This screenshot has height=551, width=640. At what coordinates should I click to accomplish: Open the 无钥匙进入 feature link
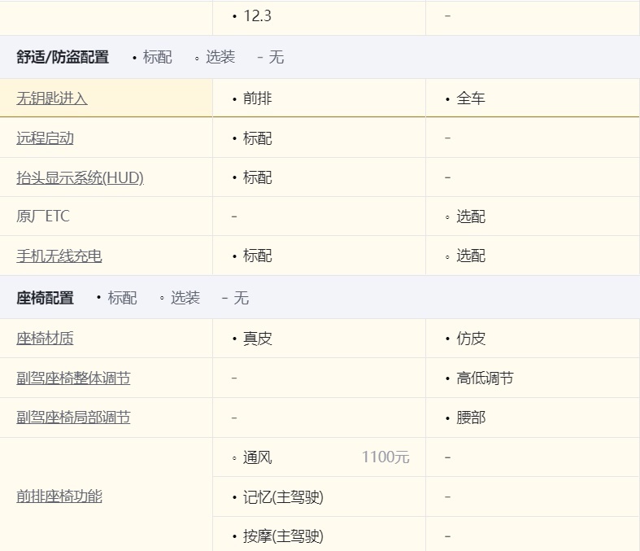coord(52,98)
